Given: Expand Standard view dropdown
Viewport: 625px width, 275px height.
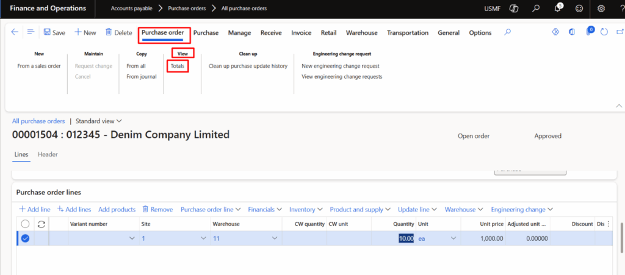Looking at the screenshot, I should coord(99,121).
